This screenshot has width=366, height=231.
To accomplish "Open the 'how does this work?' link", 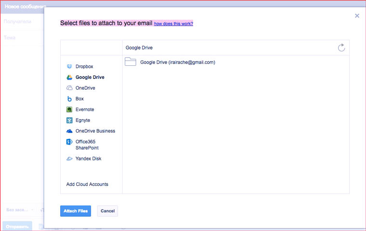I will pos(173,24).
